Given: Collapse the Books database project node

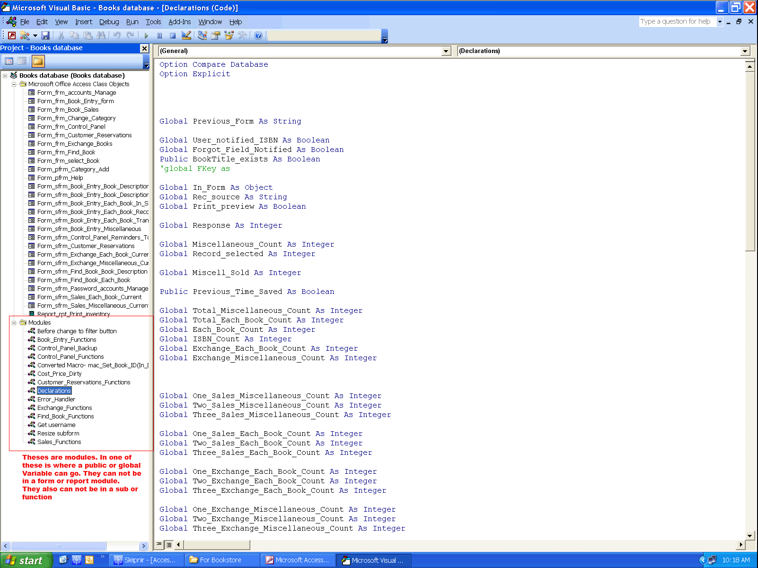Looking at the screenshot, I should pos(5,75).
